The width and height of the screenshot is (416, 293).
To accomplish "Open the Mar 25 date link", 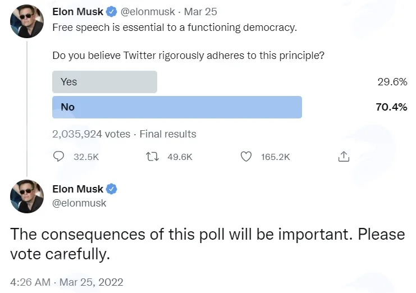I will tap(200, 12).
